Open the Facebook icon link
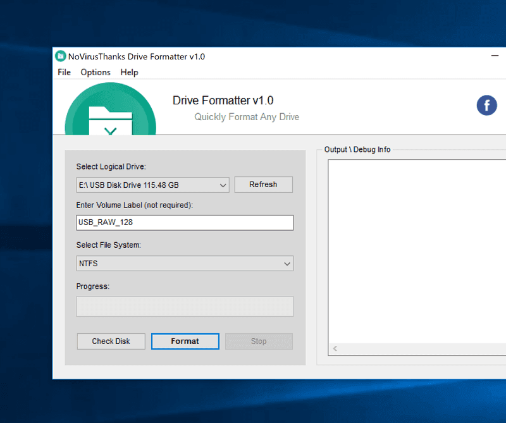Image resolution: width=506 pixels, height=423 pixels. coord(486,105)
